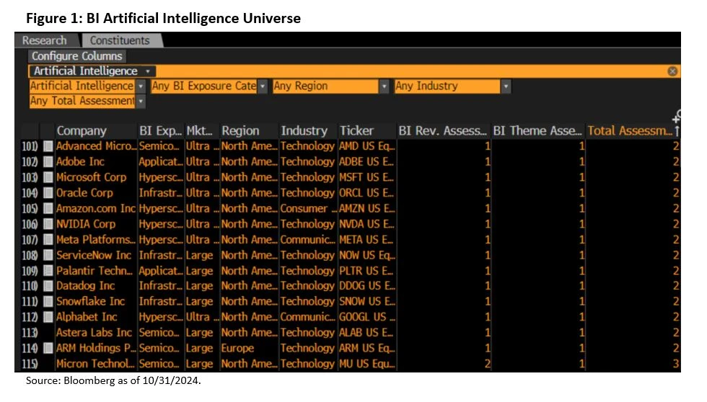The width and height of the screenshot is (707, 402).
Task: Tick the checkbox for NVIDIA Corp row
Action: (48, 224)
